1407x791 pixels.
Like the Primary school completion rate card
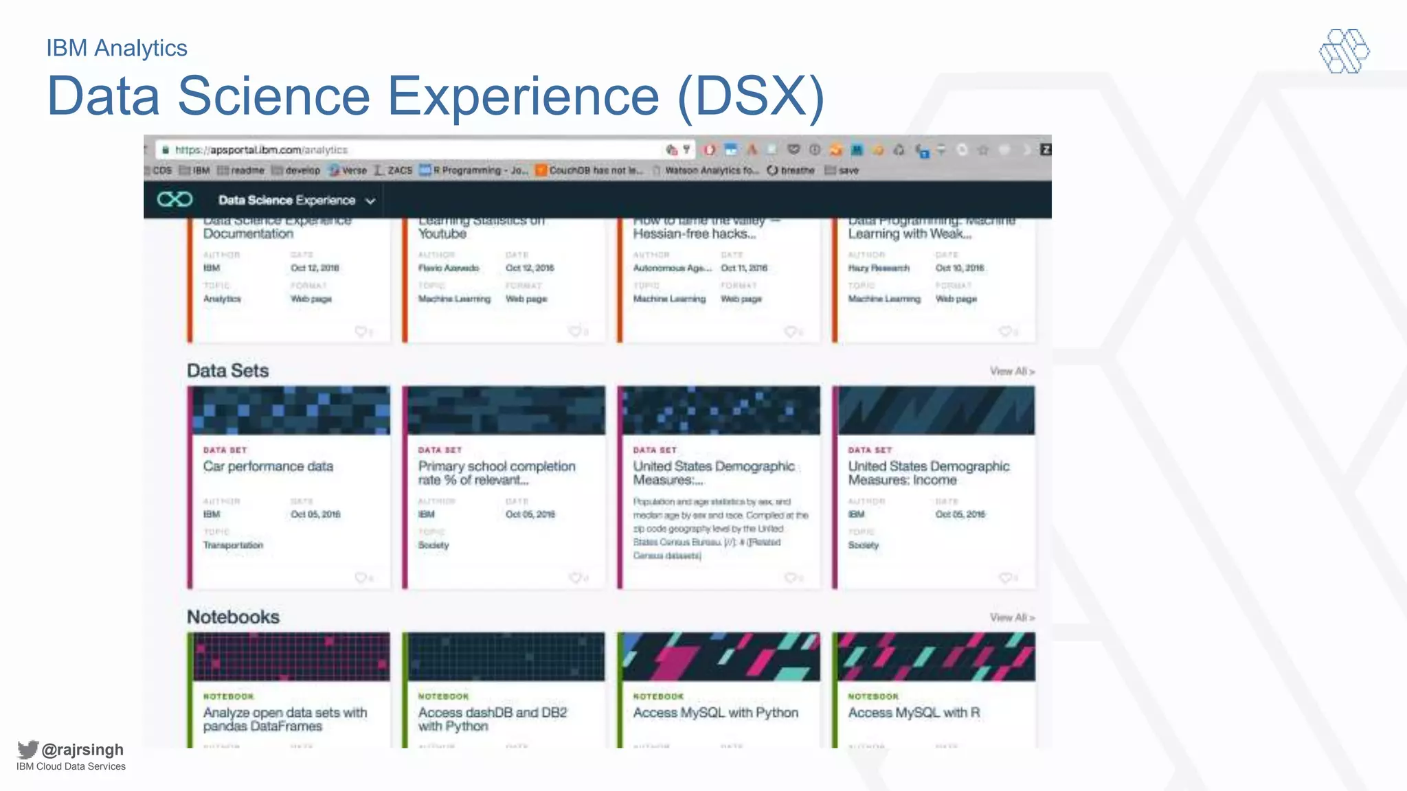point(576,577)
